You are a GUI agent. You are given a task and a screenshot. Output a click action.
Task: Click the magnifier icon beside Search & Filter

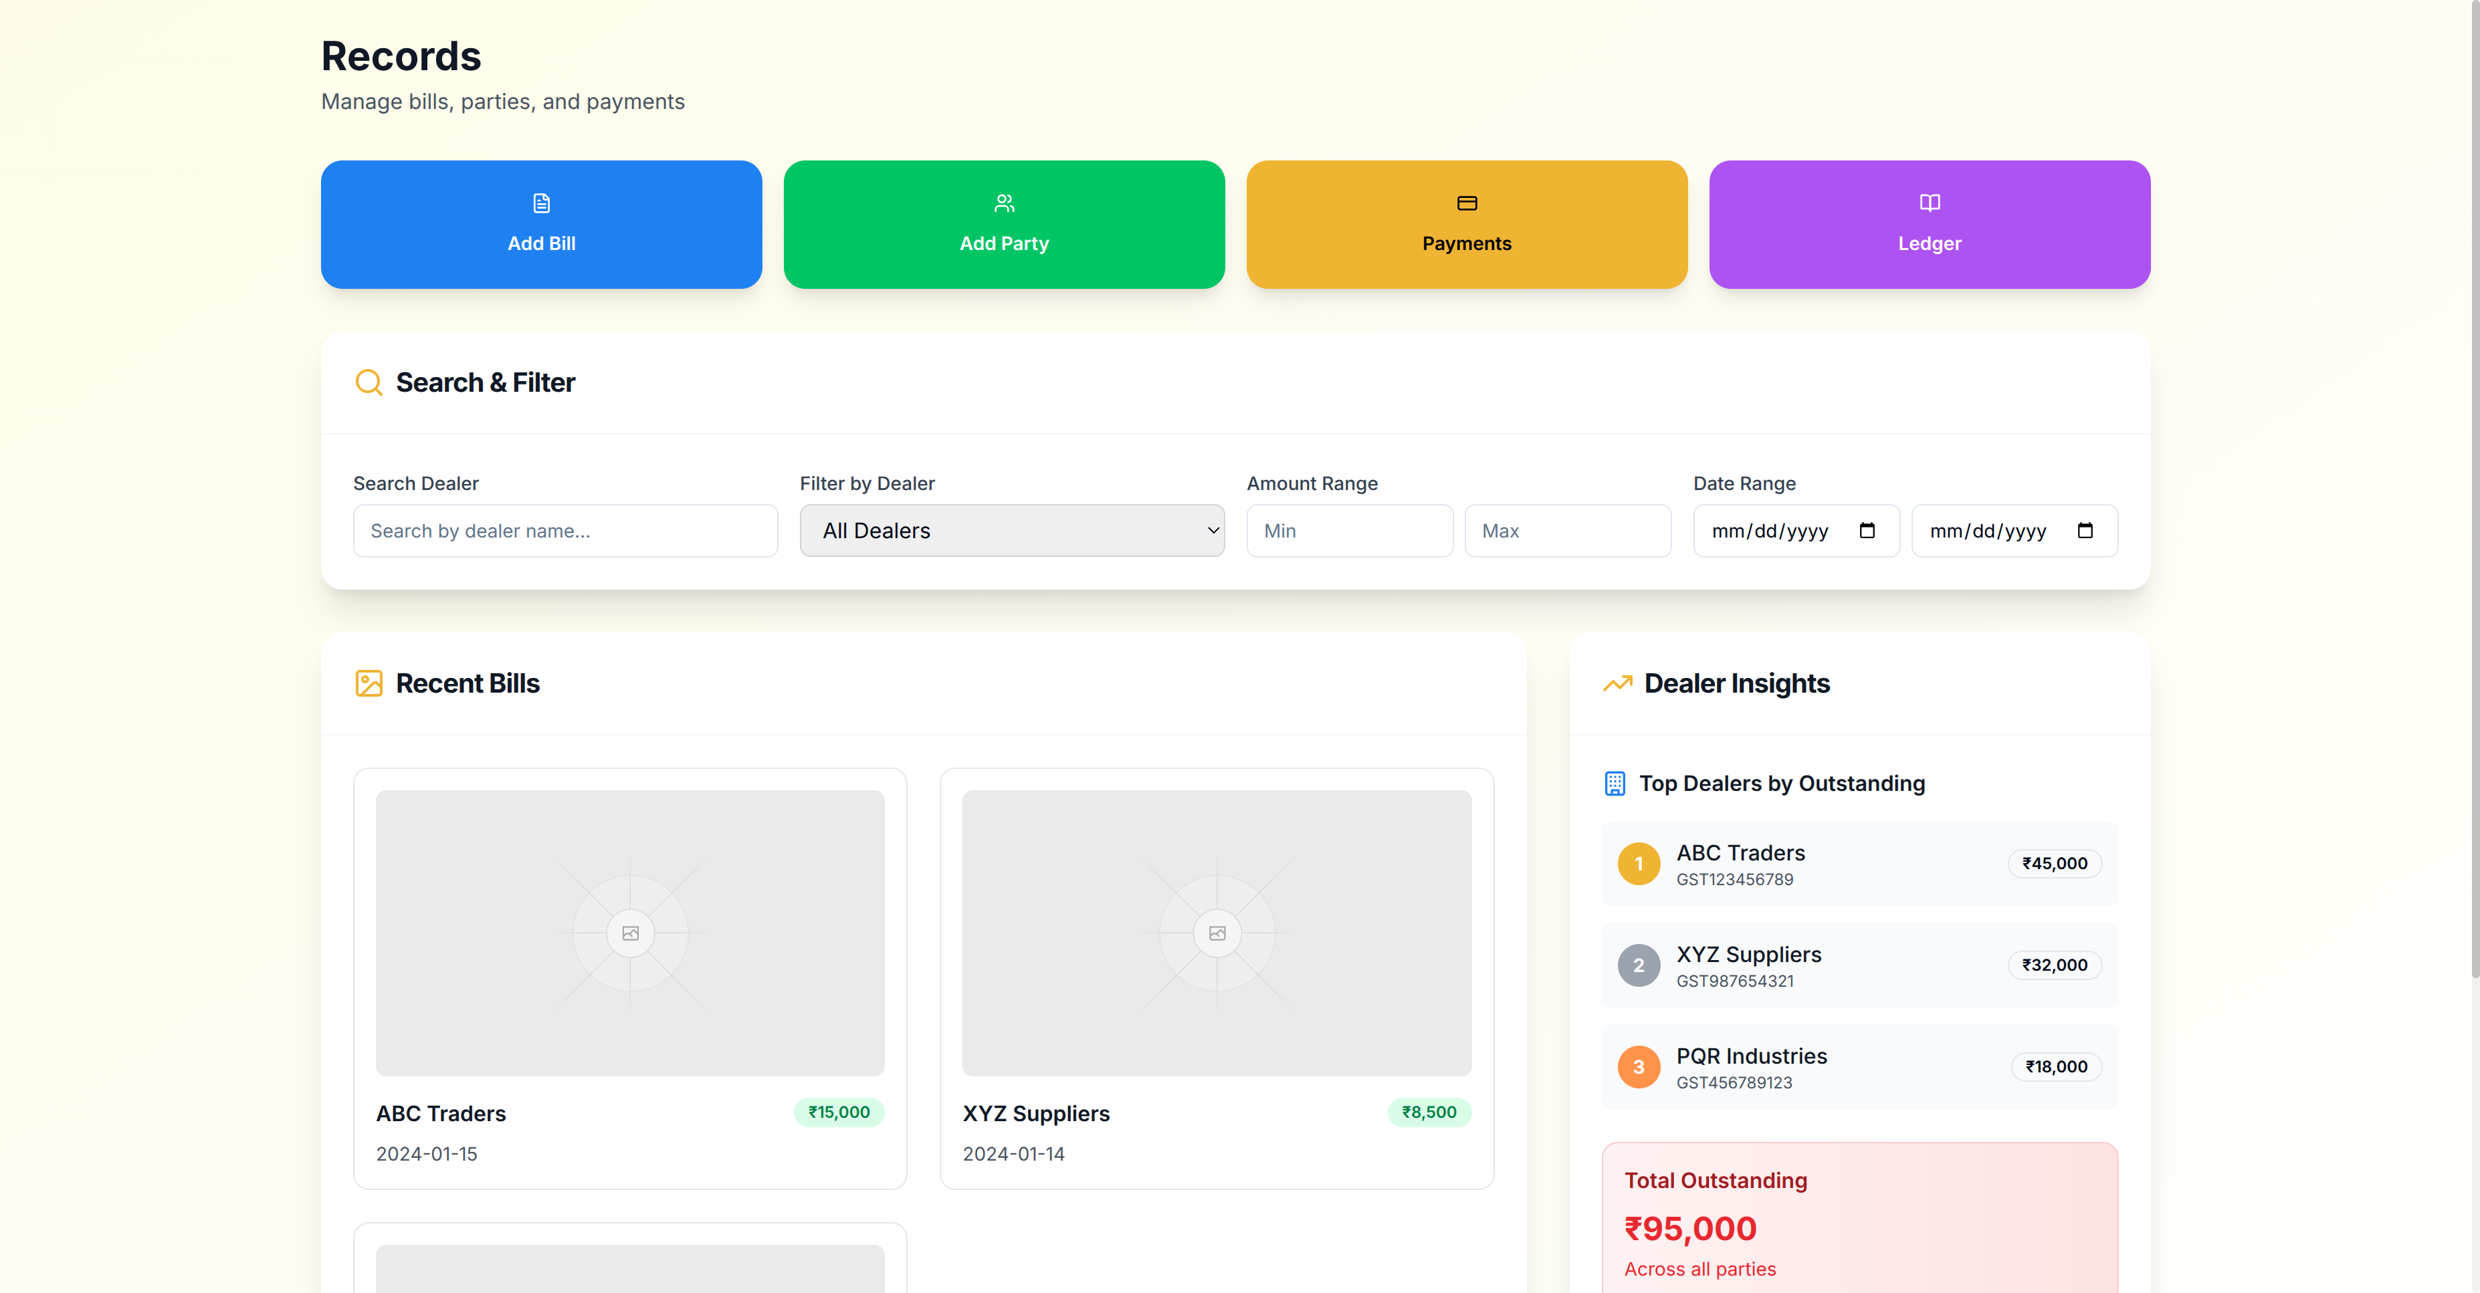369,383
